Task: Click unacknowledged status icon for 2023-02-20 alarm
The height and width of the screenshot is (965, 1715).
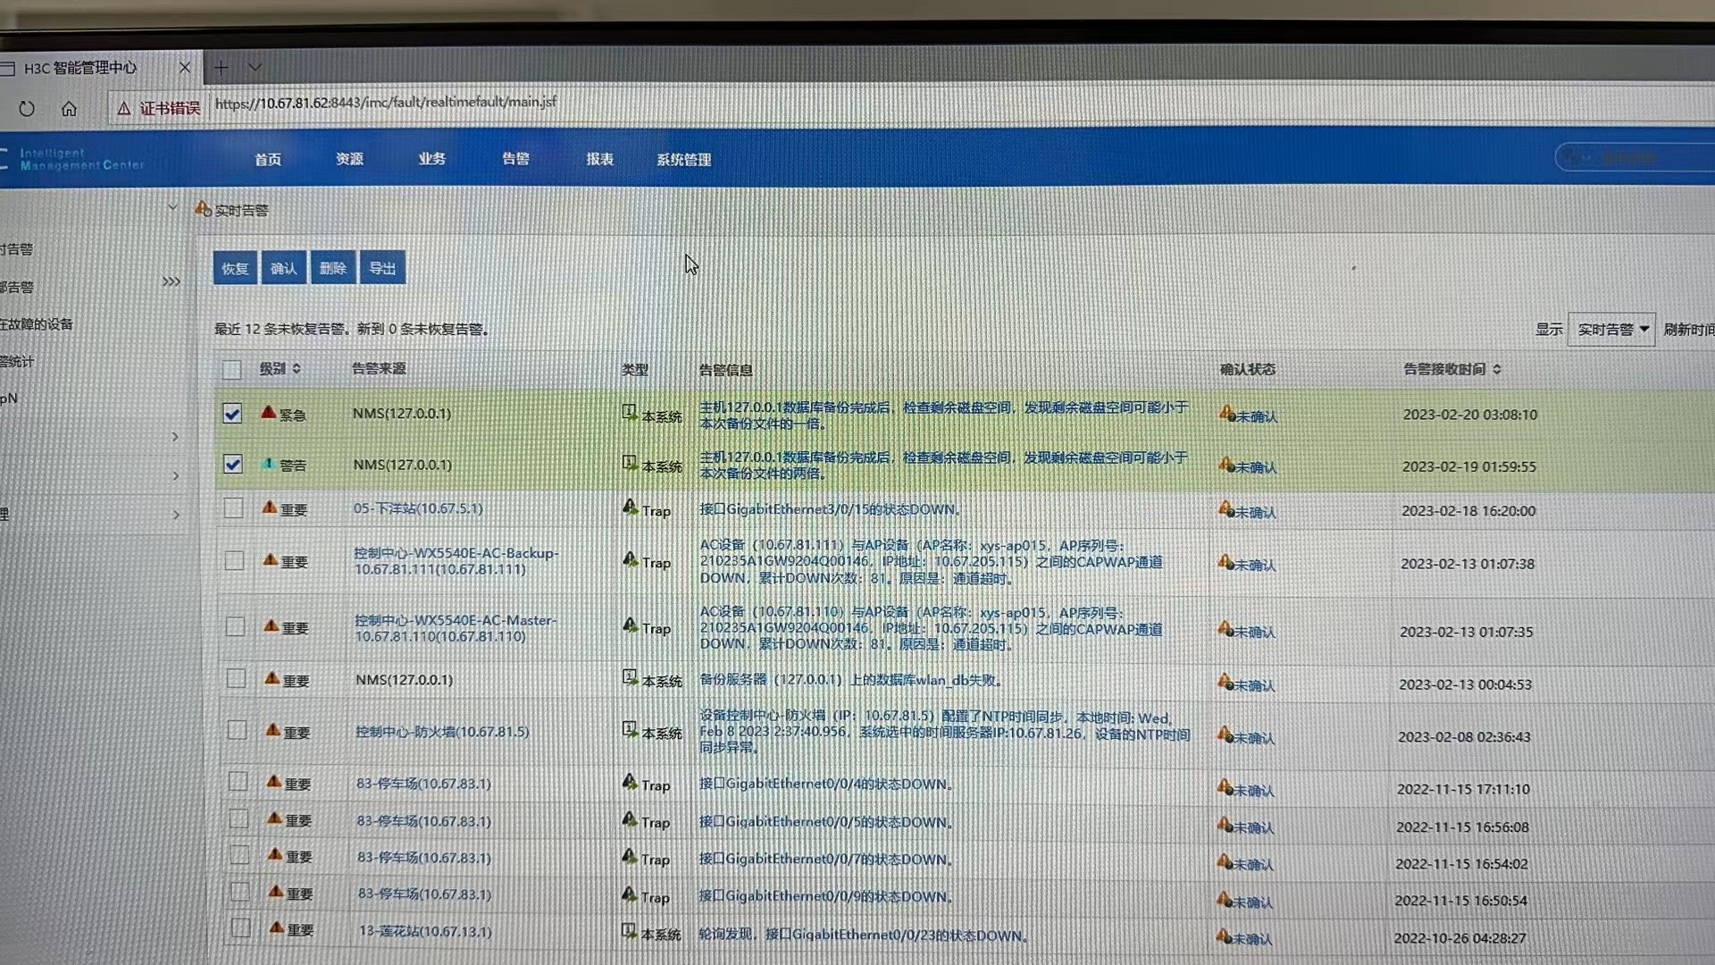Action: point(1227,415)
